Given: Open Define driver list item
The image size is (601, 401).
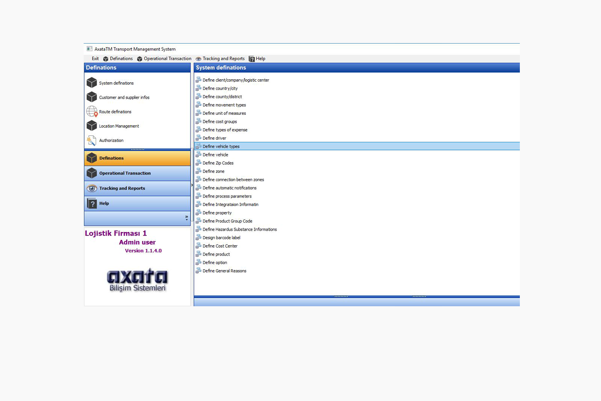Looking at the screenshot, I should click(214, 138).
